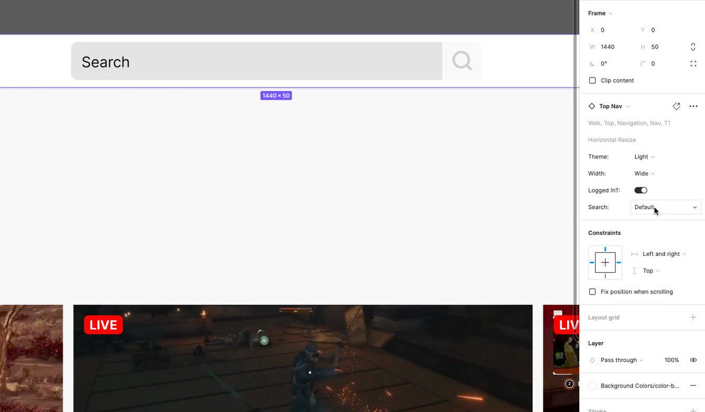Click the go to main component icon
Image resolution: width=705 pixels, height=412 pixels.
click(x=676, y=106)
